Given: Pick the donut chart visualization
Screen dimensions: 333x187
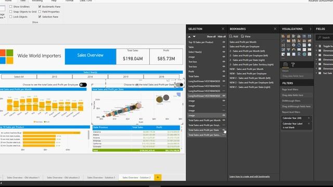Looking at the screenshot, I should [299, 45].
